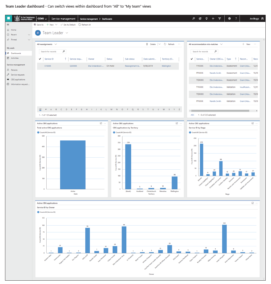This screenshot has width=271, height=284.
Task: Open the settings gear icon
Action: click(229, 19)
